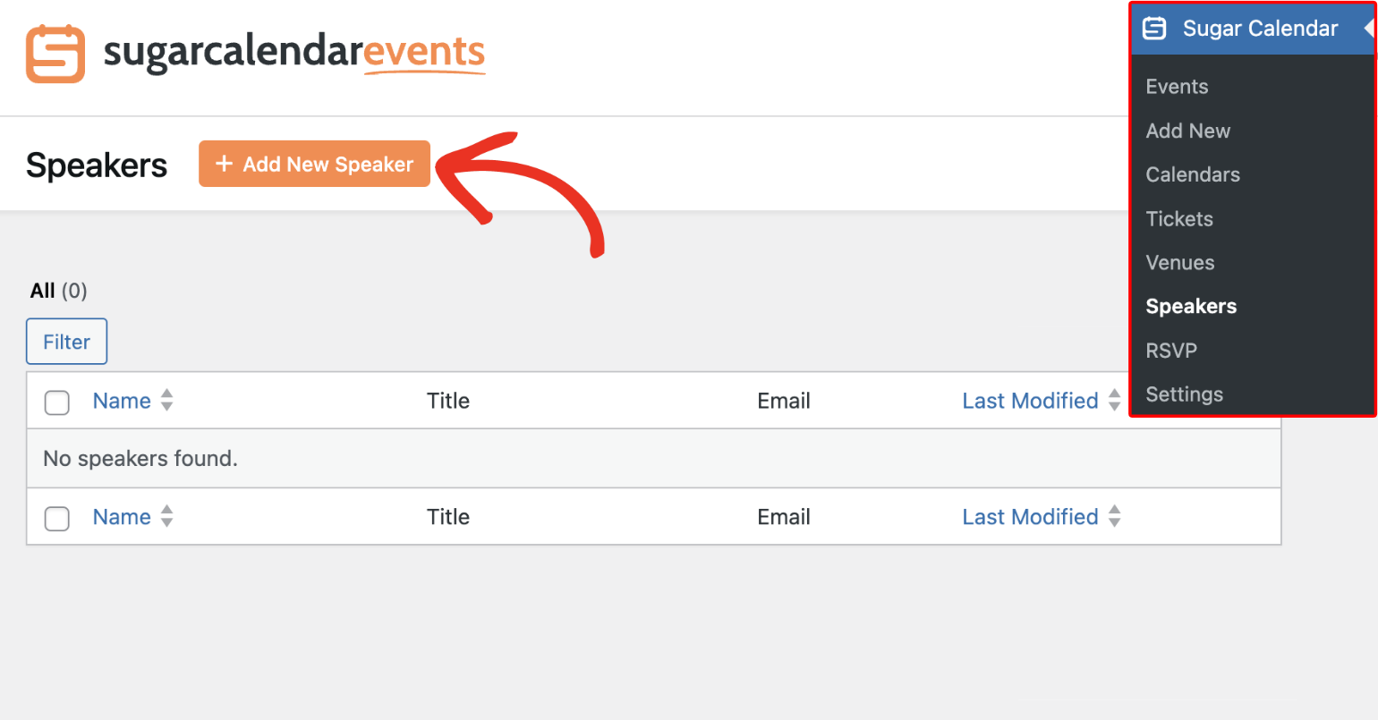The width and height of the screenshot is (1378, 720).
Task: Click the Filter button
Action: [x=66, y=342]
